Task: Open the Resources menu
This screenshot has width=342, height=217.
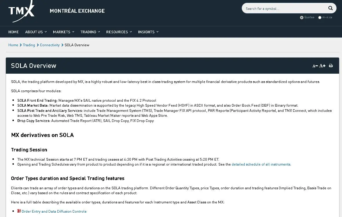Action: [x=117, y=32]
